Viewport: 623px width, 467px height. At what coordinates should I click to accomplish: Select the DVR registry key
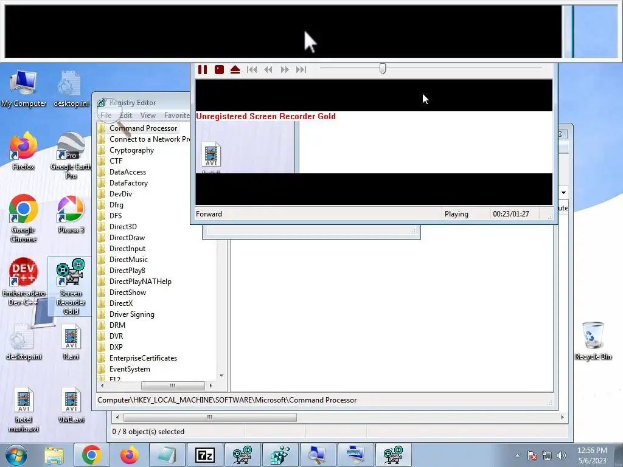coord(116,336)
